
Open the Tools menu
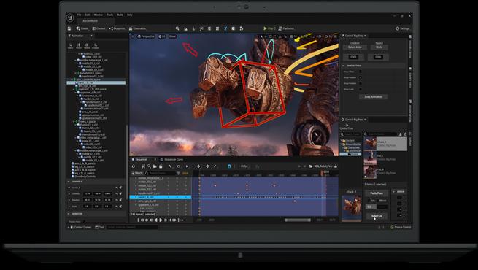click(x=110, y=15)
